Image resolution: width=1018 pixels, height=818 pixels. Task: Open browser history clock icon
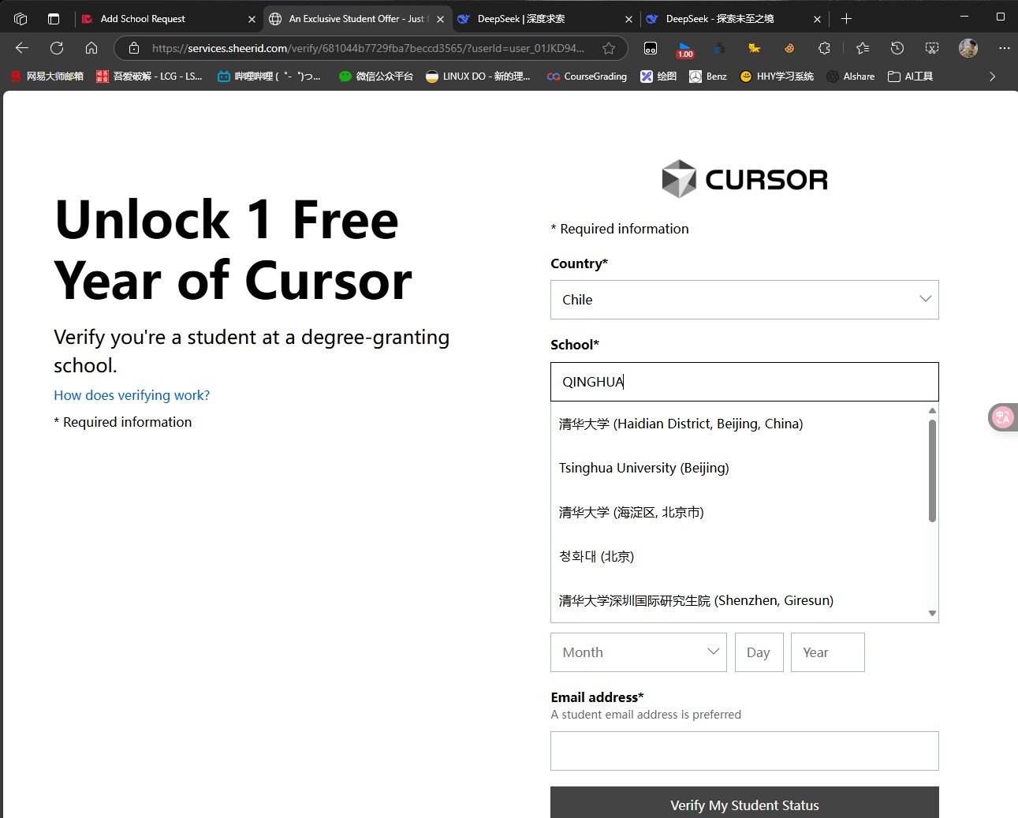tap(897, 48)
